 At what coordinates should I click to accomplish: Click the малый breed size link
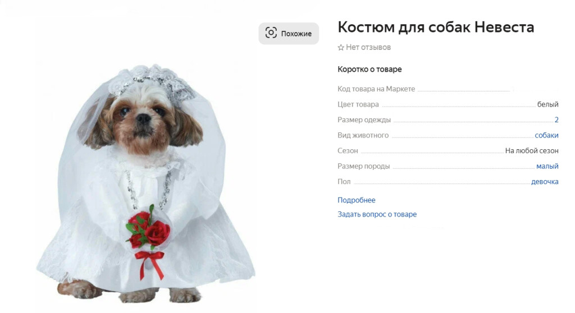pos(547,166)
